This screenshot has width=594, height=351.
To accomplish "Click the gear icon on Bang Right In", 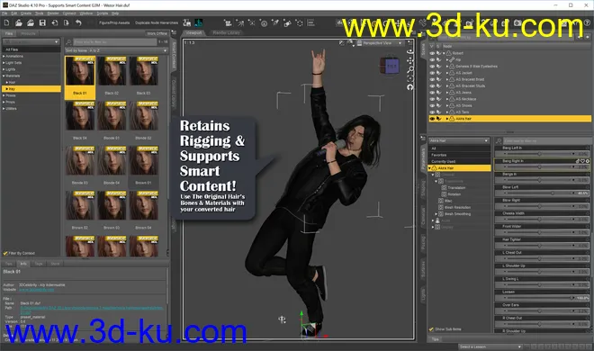I will tap(588, 161).
